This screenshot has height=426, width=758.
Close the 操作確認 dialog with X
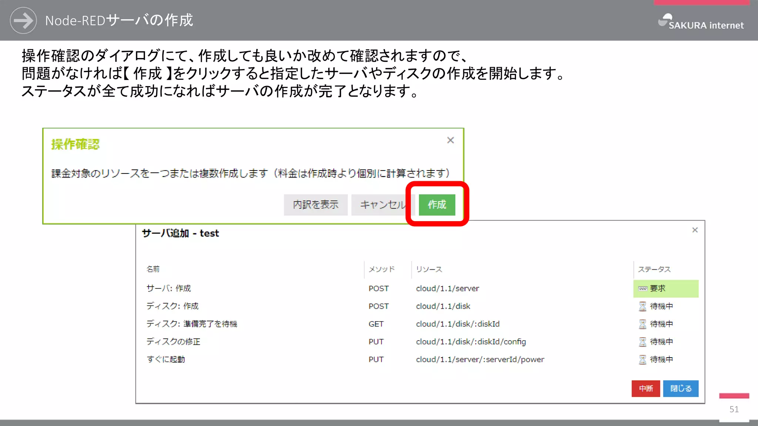(450, 140)
